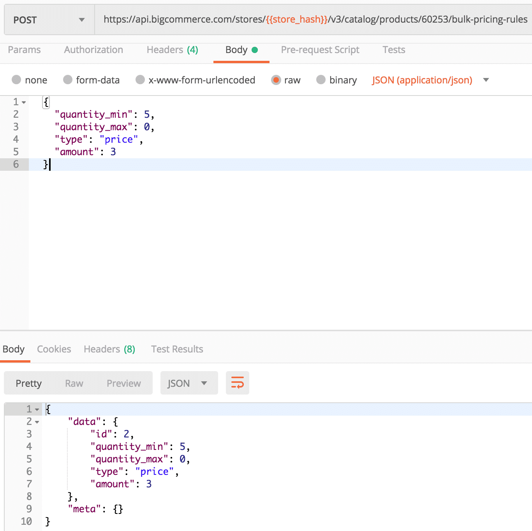Switch to the Params tab
The image size is (532, 531).
(x=24, y=50)
